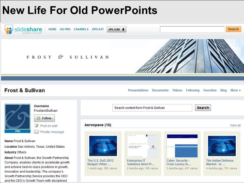Image resolution: width=244 pixels, height=183 pixels.
Task: Focus the Search content from Frost & Sullivan field
Action: [152, 108]
